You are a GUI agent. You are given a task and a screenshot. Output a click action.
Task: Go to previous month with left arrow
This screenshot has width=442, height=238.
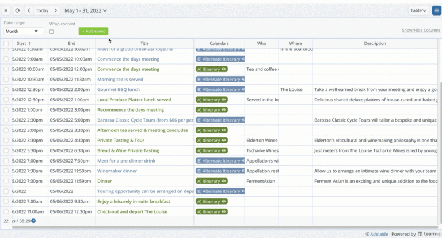click(x=29, y=10)
